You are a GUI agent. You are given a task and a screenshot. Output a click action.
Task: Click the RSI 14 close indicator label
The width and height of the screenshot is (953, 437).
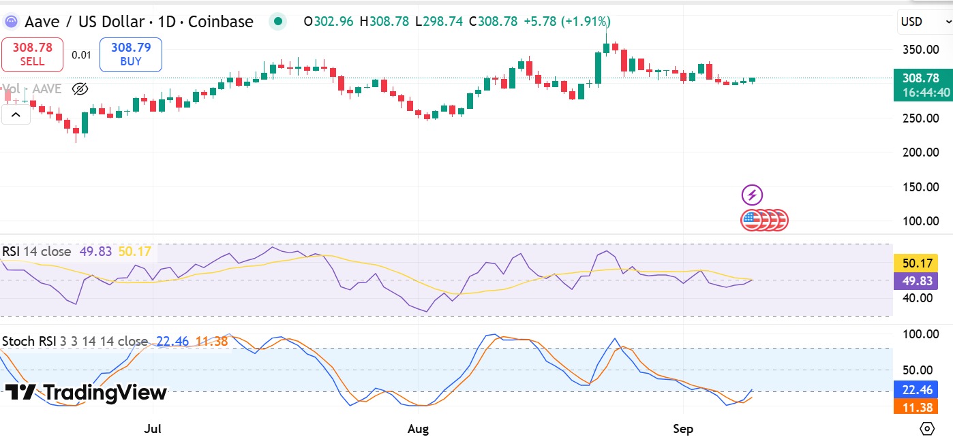pos(35,251)
